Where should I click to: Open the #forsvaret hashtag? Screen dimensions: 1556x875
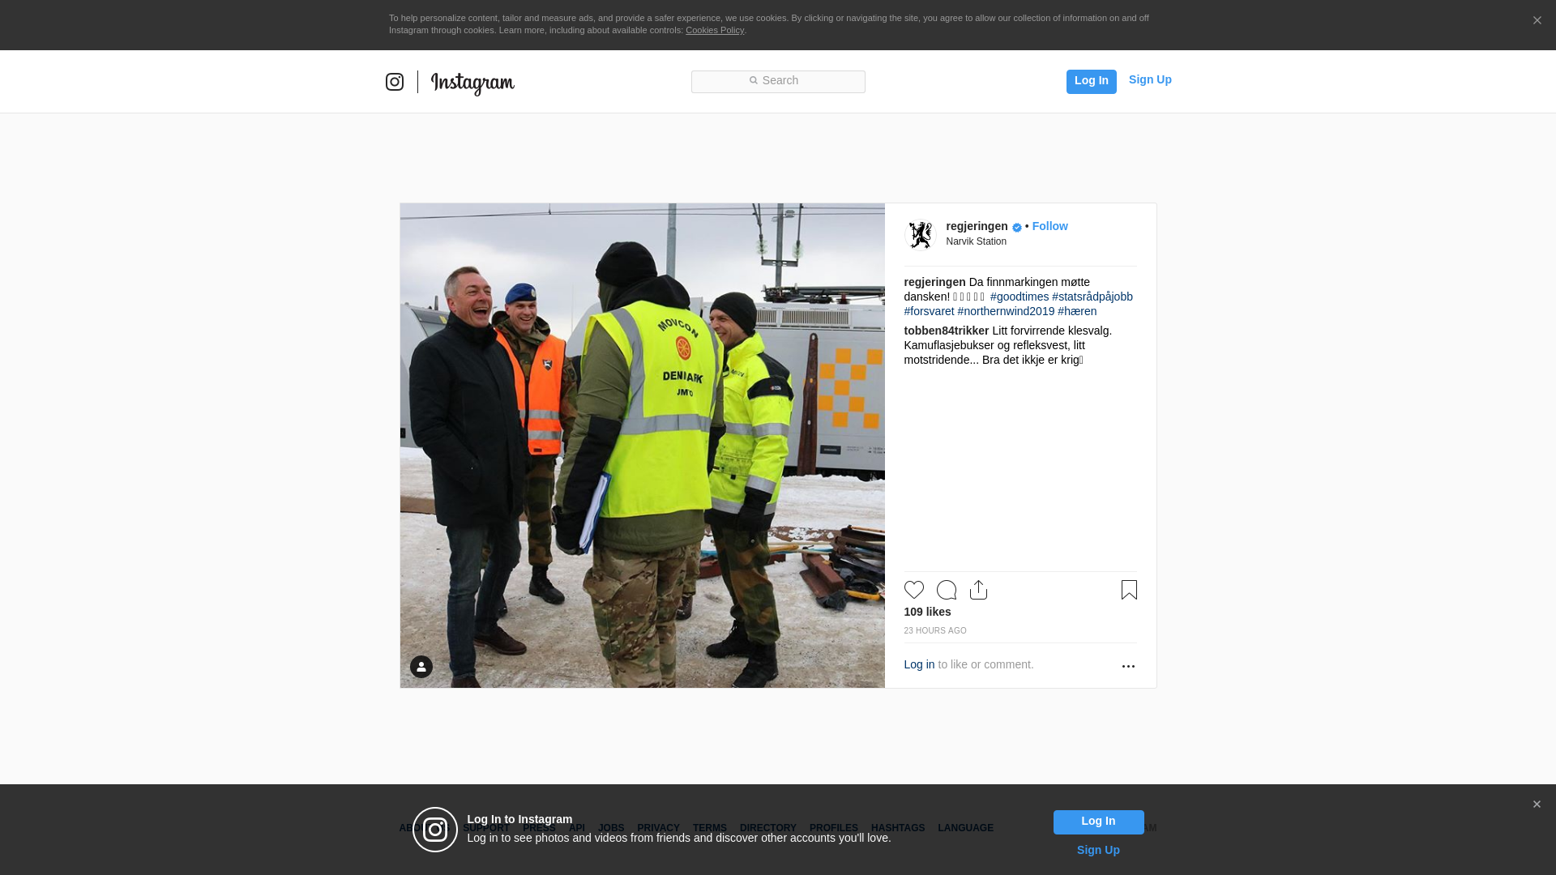click(x=929, y=311)
